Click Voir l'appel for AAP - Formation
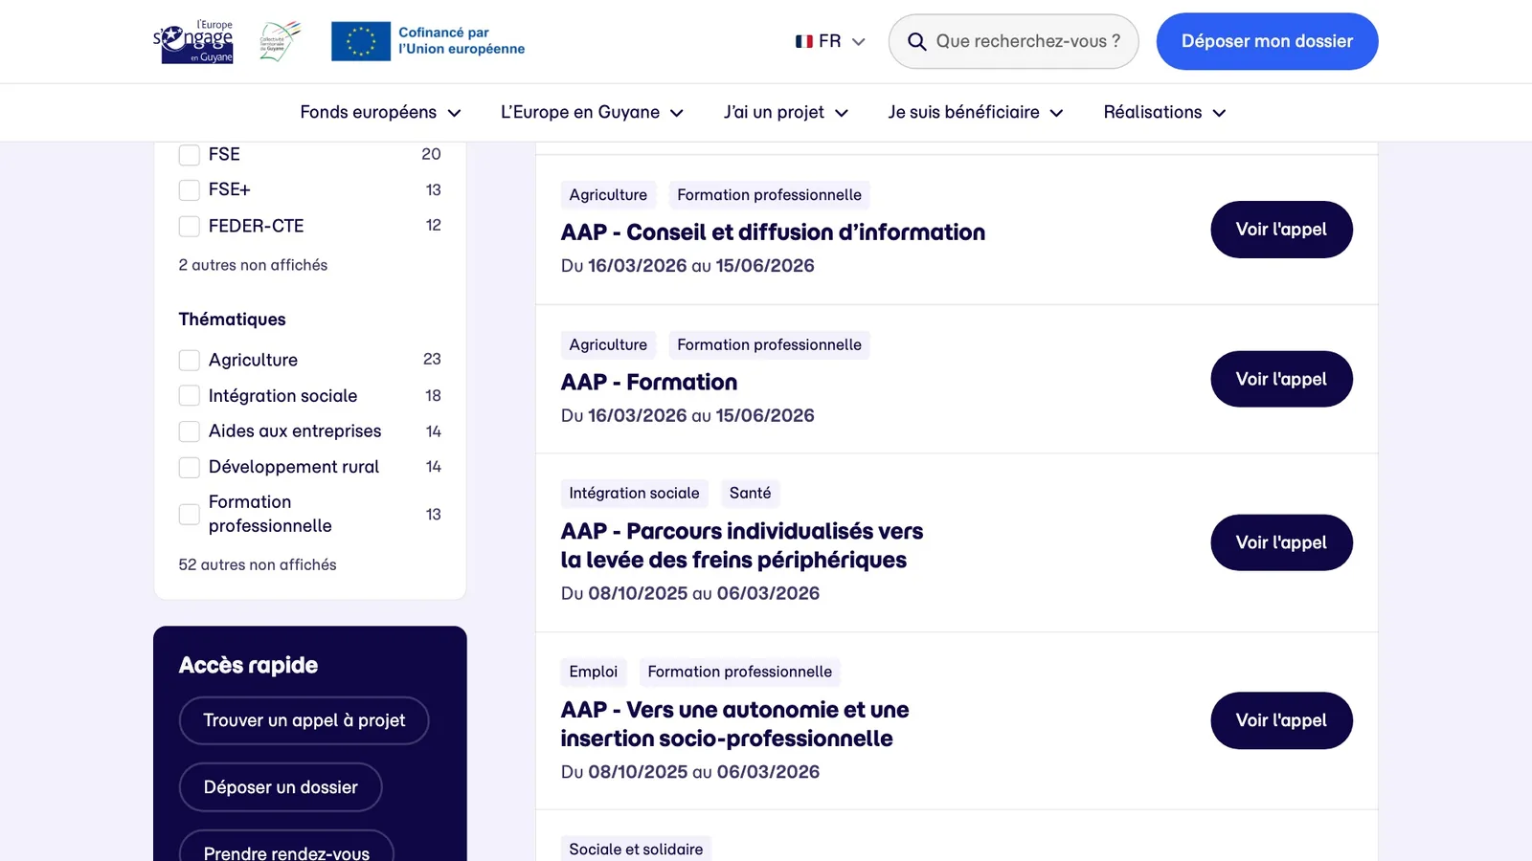 pos(1281,379)
